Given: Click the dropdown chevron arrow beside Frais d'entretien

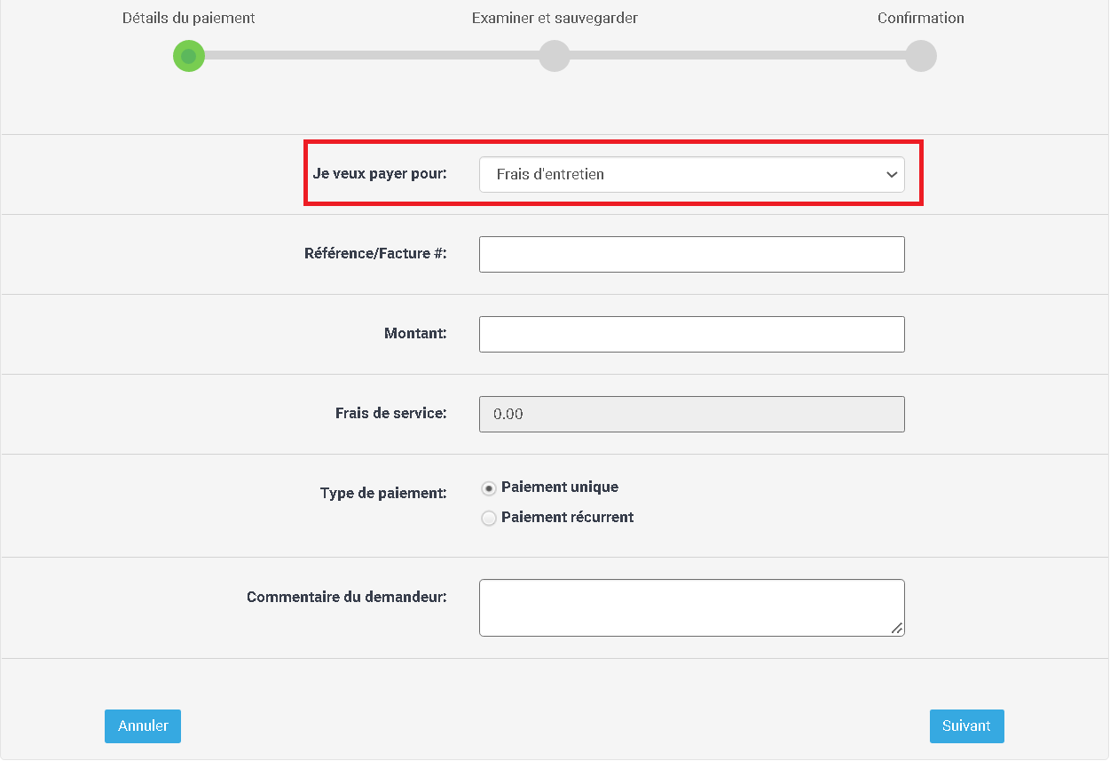Looking at the screenshot, I should [892, 175].
